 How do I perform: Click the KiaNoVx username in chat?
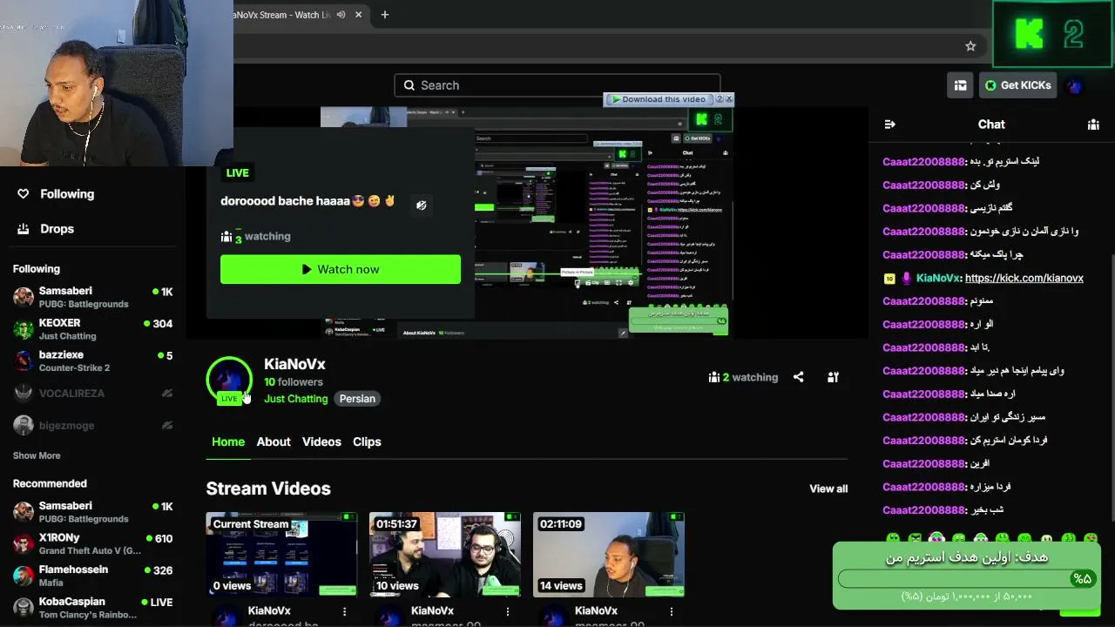point(937,278)
